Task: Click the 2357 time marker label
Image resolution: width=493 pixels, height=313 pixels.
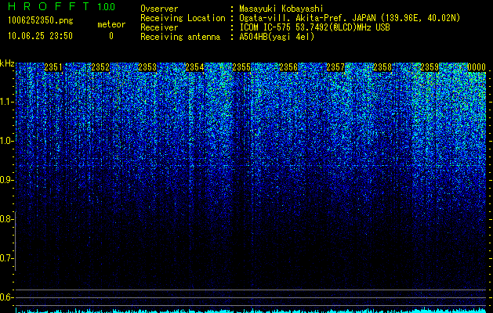Action: (x=335, y=67)
